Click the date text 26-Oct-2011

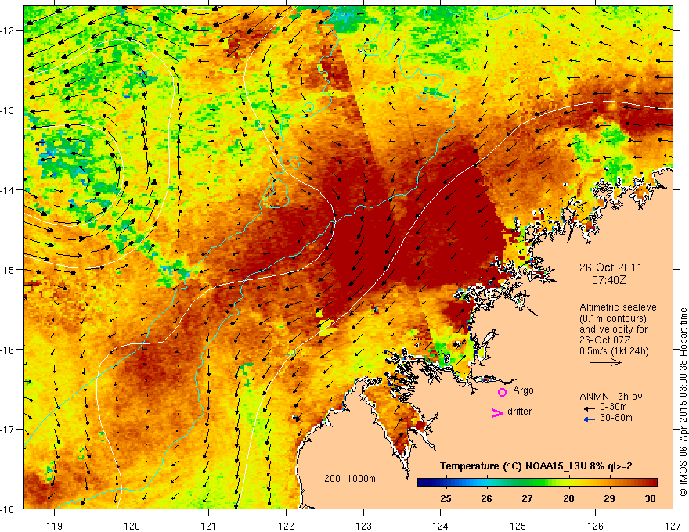pyautogui.click(x=611, y=268)
